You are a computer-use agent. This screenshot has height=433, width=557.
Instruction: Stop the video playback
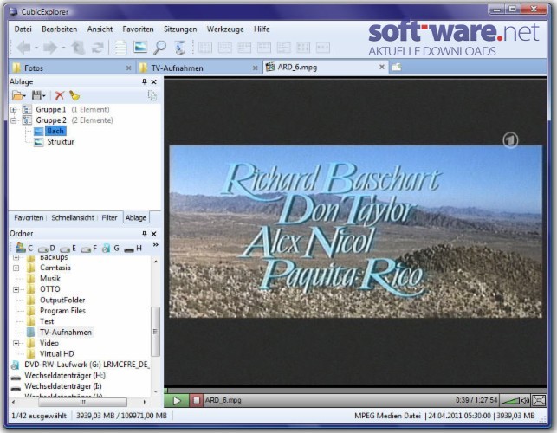tap(196, 401)
